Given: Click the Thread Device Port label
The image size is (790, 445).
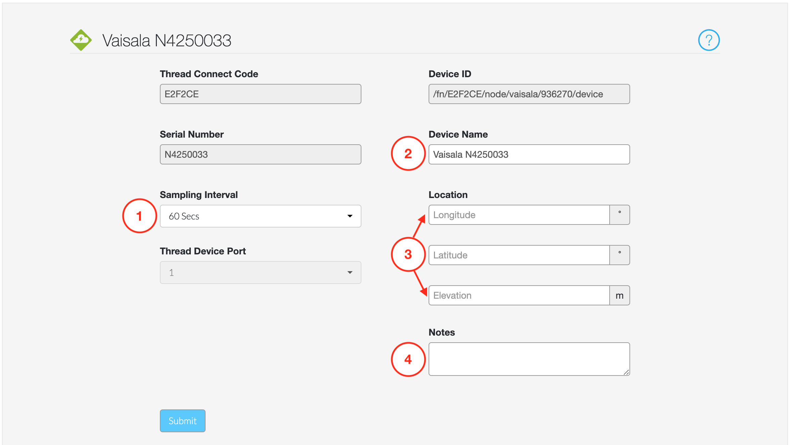Looking at the screenshot, I should 203,251.
